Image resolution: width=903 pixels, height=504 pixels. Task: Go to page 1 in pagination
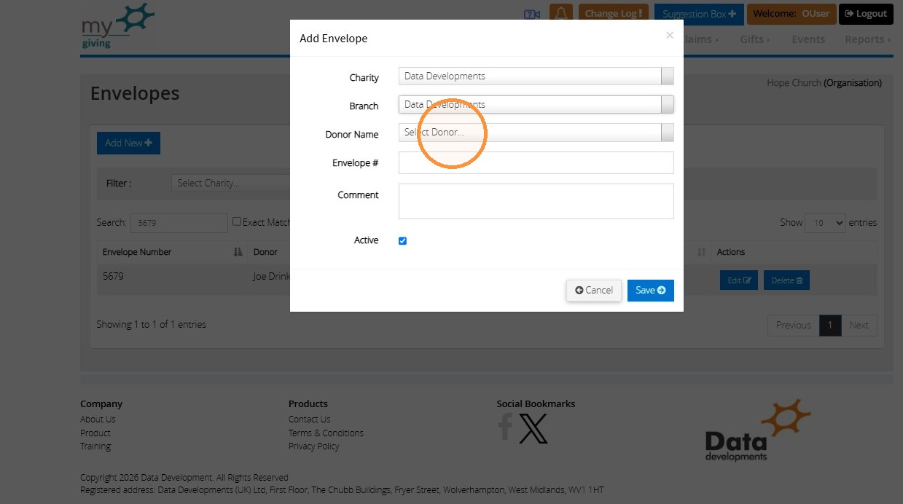(x=829, y=325)
